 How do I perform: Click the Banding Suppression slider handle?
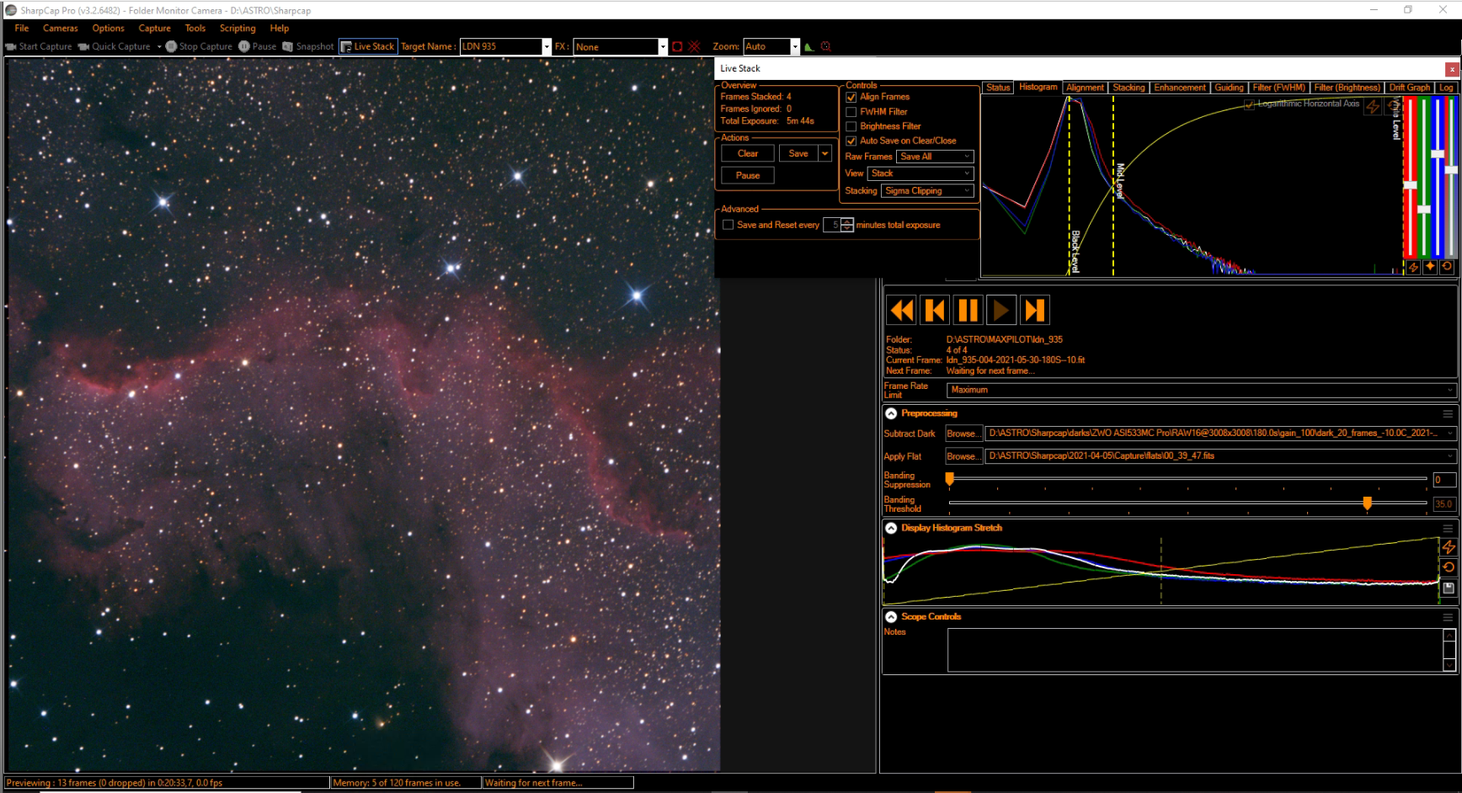click(x=950, y=479)
